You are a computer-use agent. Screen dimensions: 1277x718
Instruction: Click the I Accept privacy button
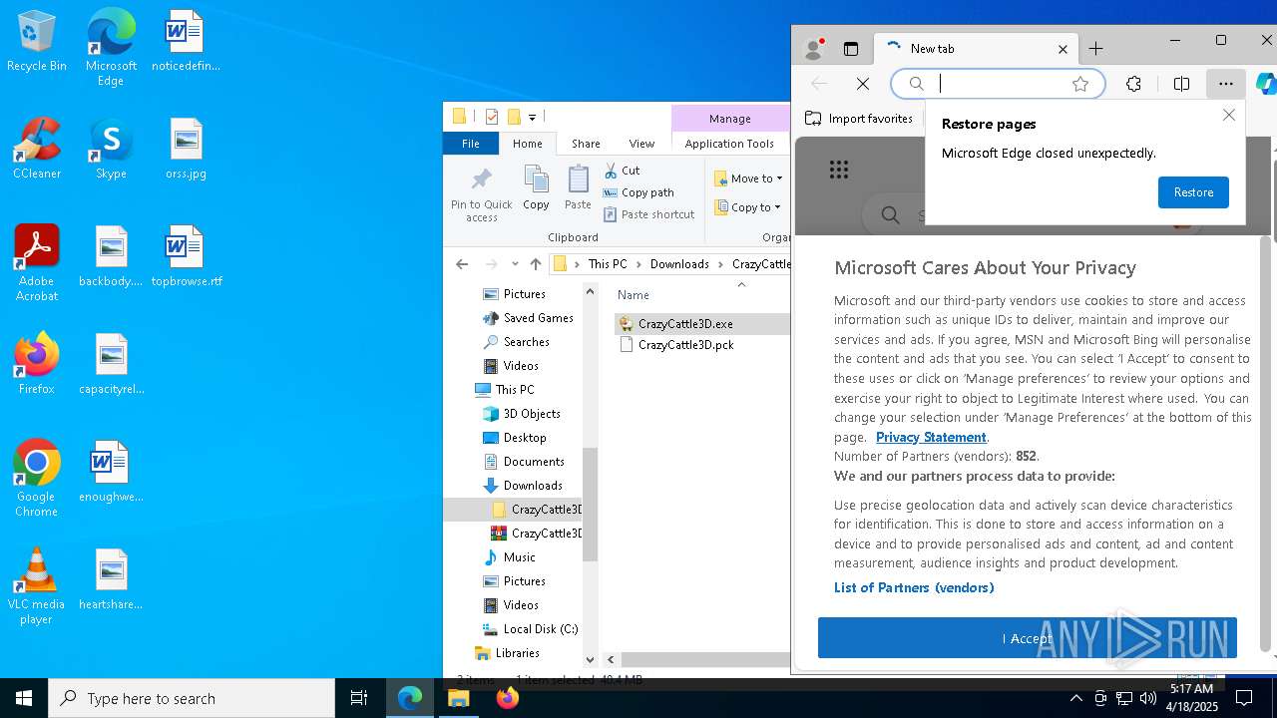(x=1028, y=638)
